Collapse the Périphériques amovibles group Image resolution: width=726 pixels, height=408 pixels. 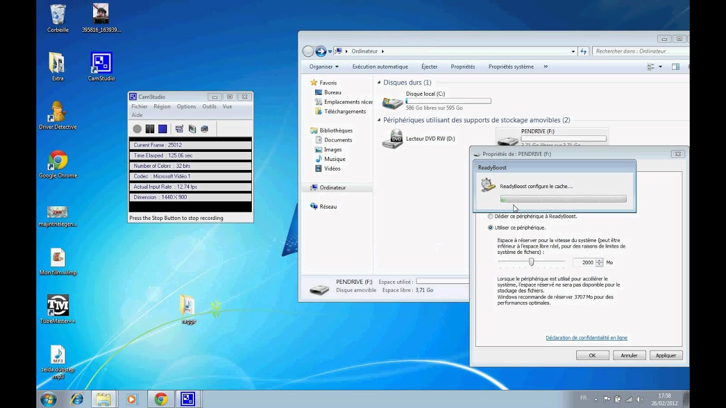point(379,120)
